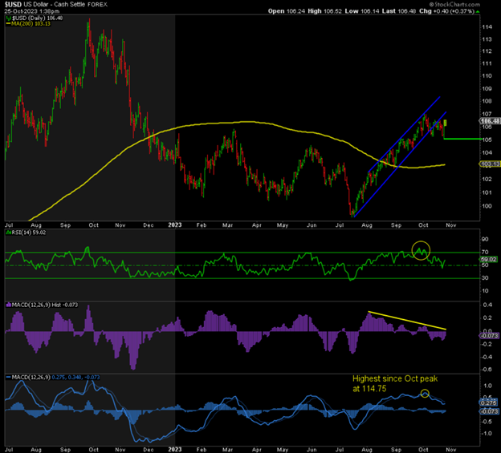The height and width of the screenshot is (453, 501).
Task: Click the 'High 106.52' value in the header
Action: (324, 11)
